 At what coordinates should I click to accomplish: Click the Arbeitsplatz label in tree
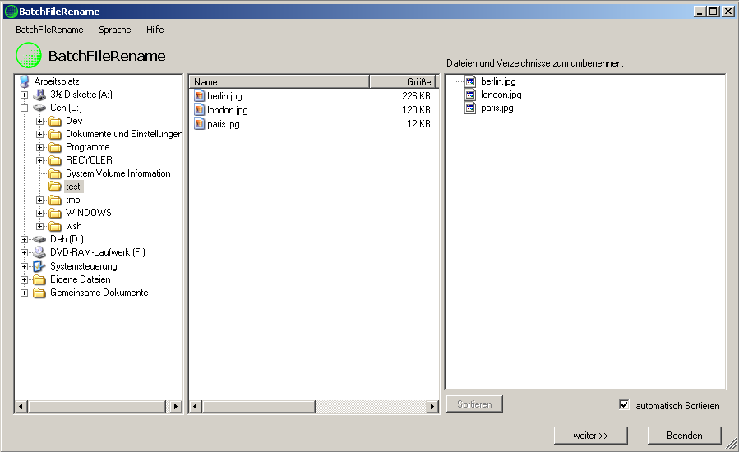57,81
